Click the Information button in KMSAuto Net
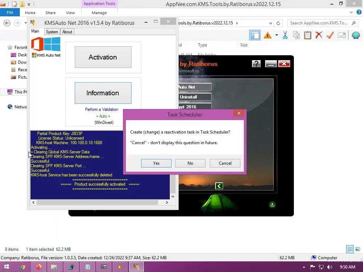363x272 pixels. [x=103, y=93]
